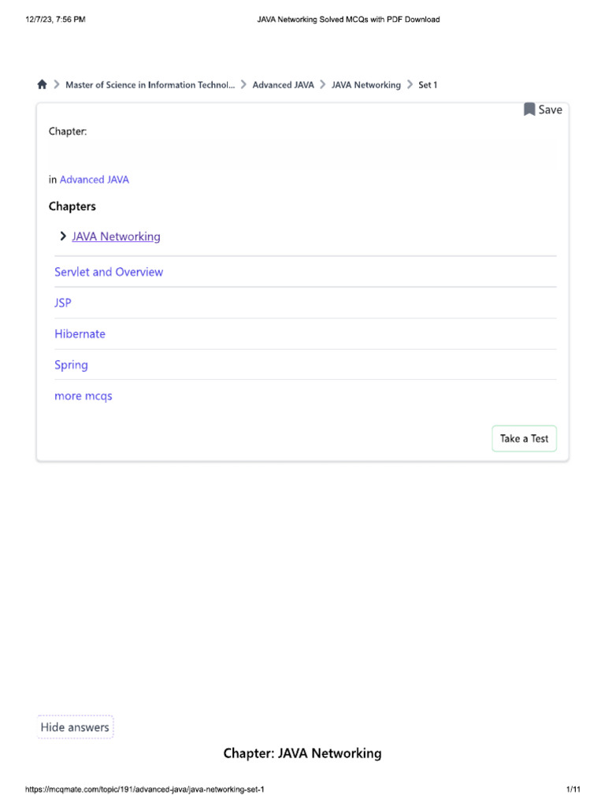Toggle the Hide answers button
This screenshot has width=605, height=807.
point(75,727)
